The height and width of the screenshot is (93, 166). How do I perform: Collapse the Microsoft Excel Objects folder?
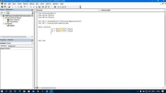[x=4, y=18]
